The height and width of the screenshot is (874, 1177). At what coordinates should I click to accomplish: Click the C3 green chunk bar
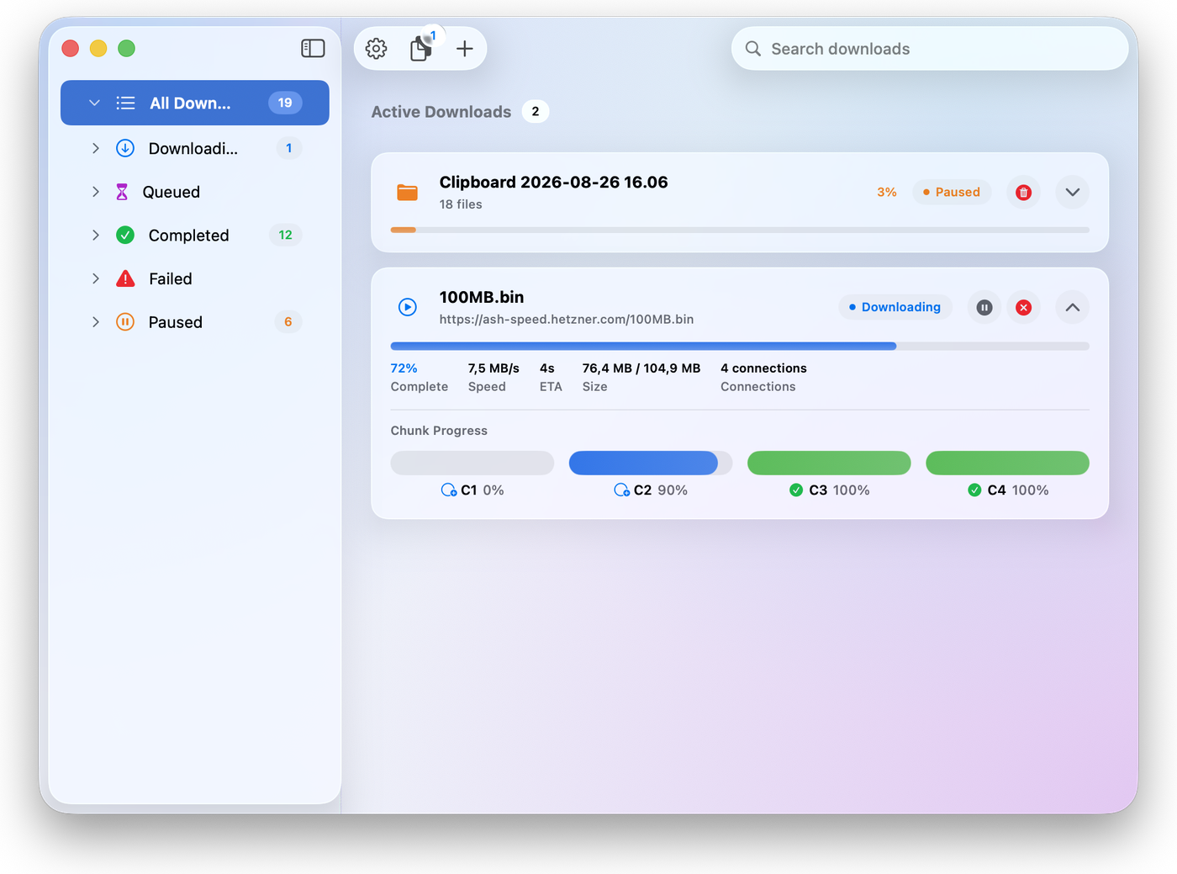829,463
